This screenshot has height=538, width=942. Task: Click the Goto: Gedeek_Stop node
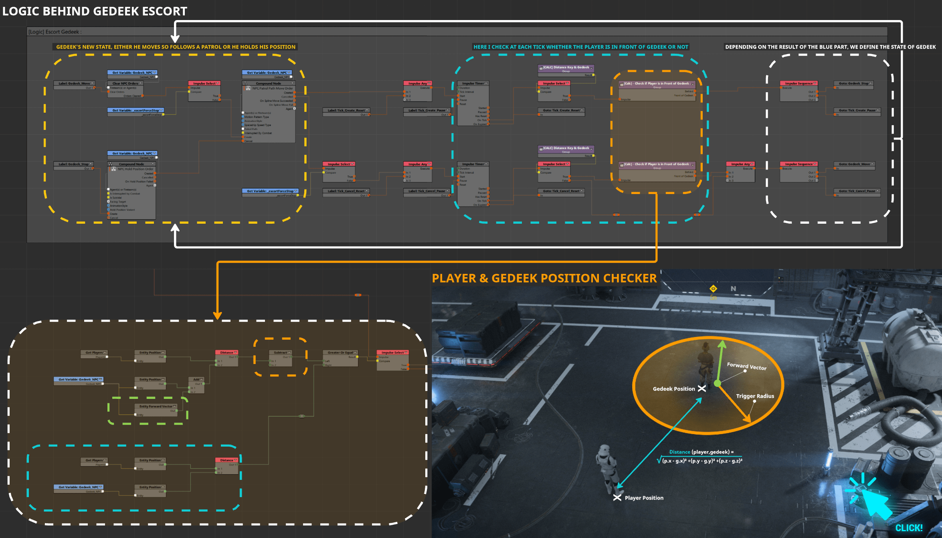(854, 83)
